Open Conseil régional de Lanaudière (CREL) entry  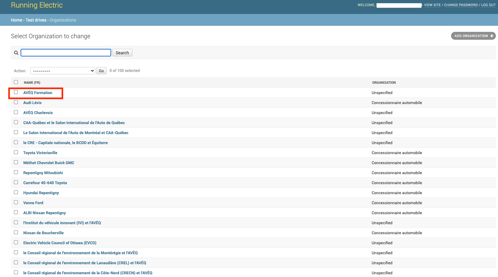point(85,263)
